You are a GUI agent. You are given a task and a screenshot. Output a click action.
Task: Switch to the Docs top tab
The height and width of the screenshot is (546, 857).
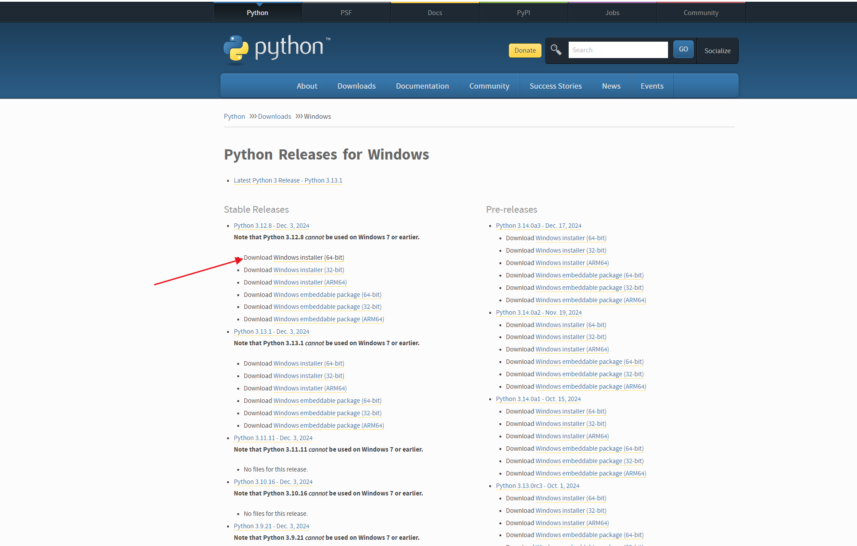435,13
